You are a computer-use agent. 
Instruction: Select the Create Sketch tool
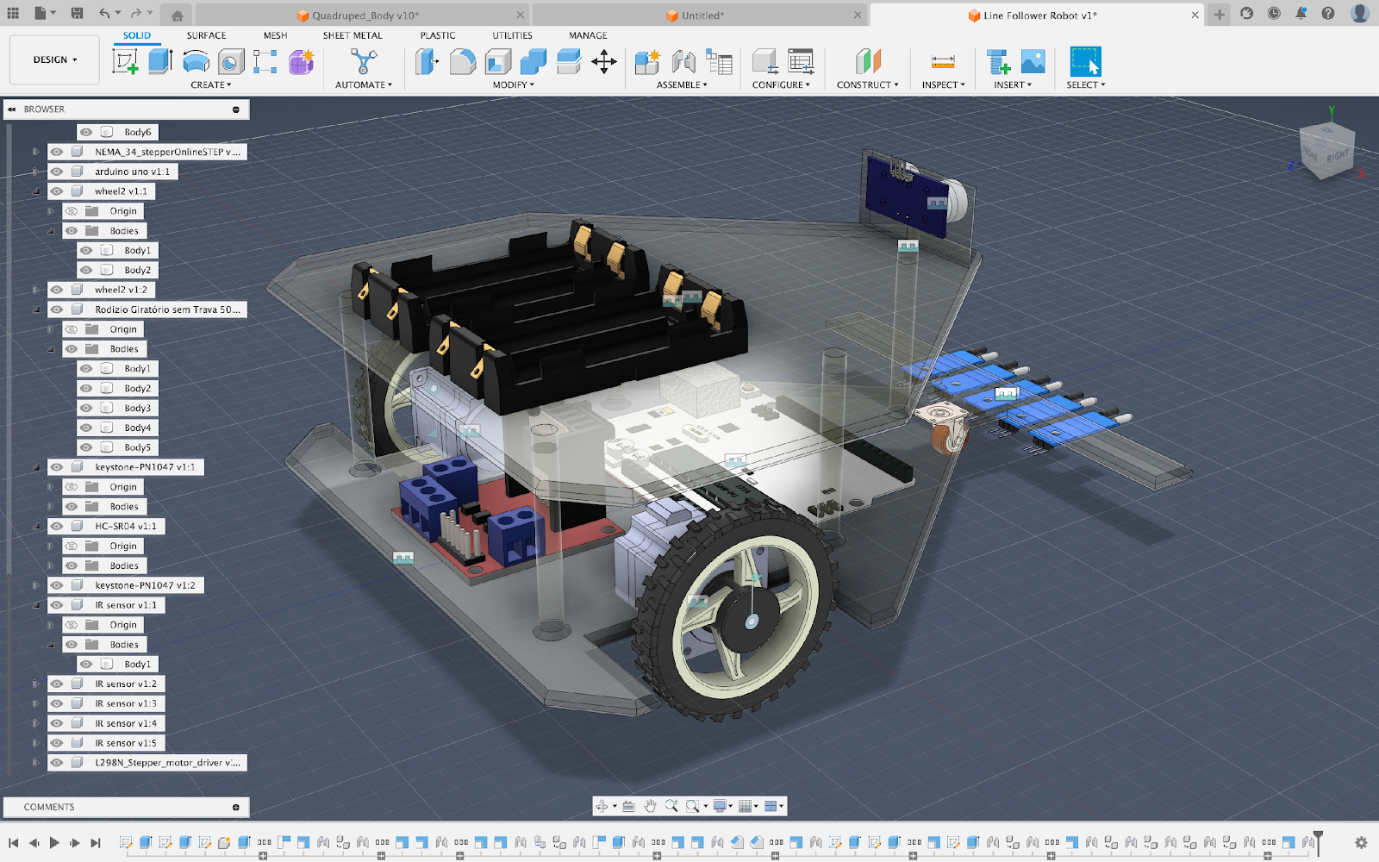[126, 62]
